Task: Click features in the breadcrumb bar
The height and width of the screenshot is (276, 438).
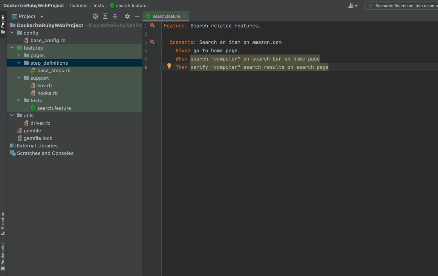Action: tap(78, 6)
